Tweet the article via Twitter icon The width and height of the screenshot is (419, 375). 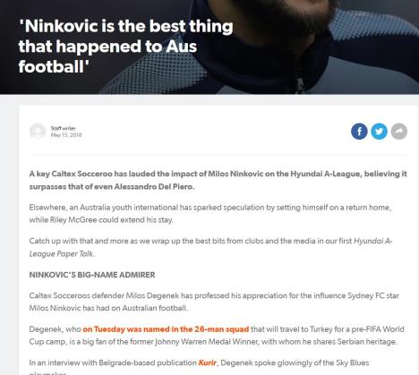379,132
